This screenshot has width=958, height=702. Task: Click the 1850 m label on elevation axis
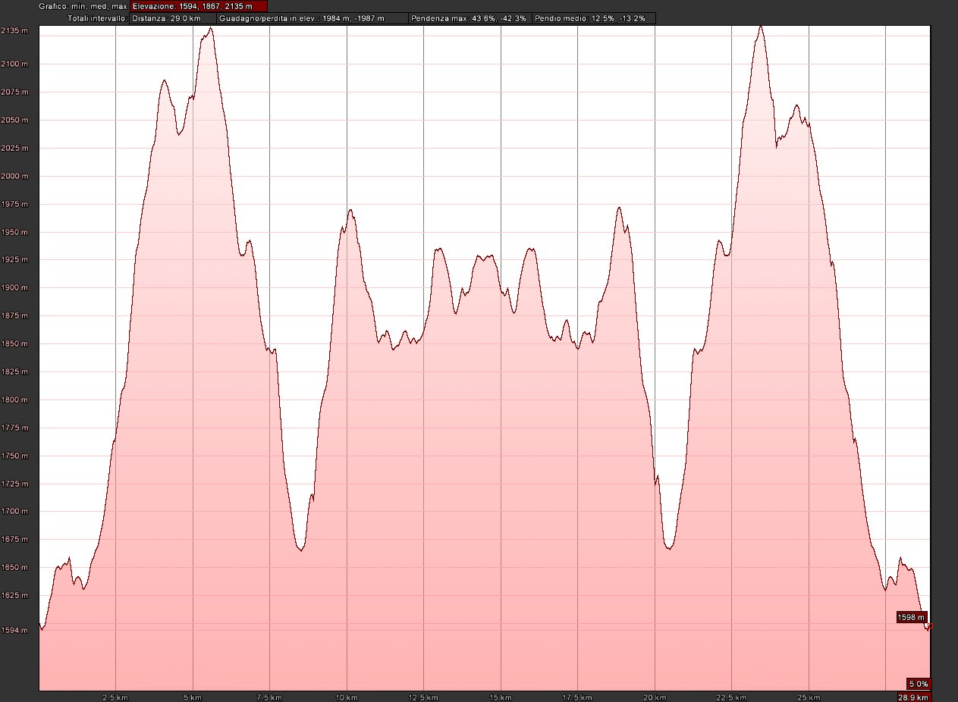pos(15,343)
